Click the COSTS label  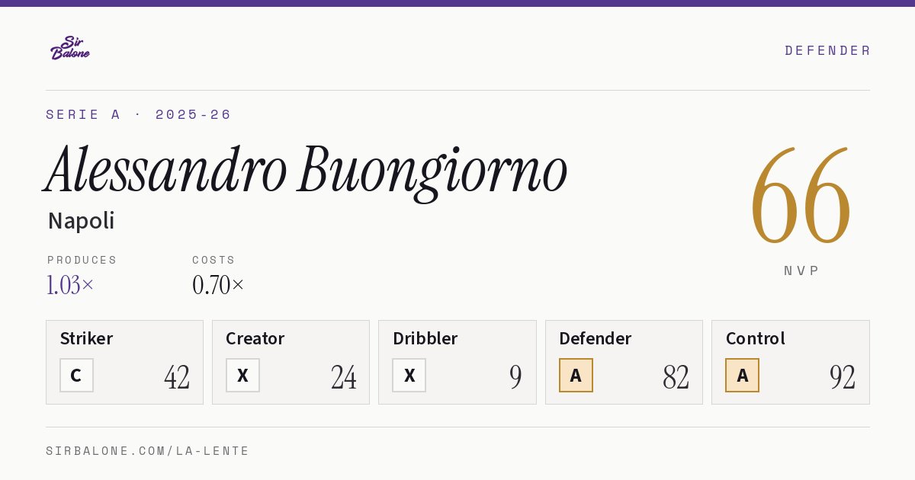pos(214,260)
